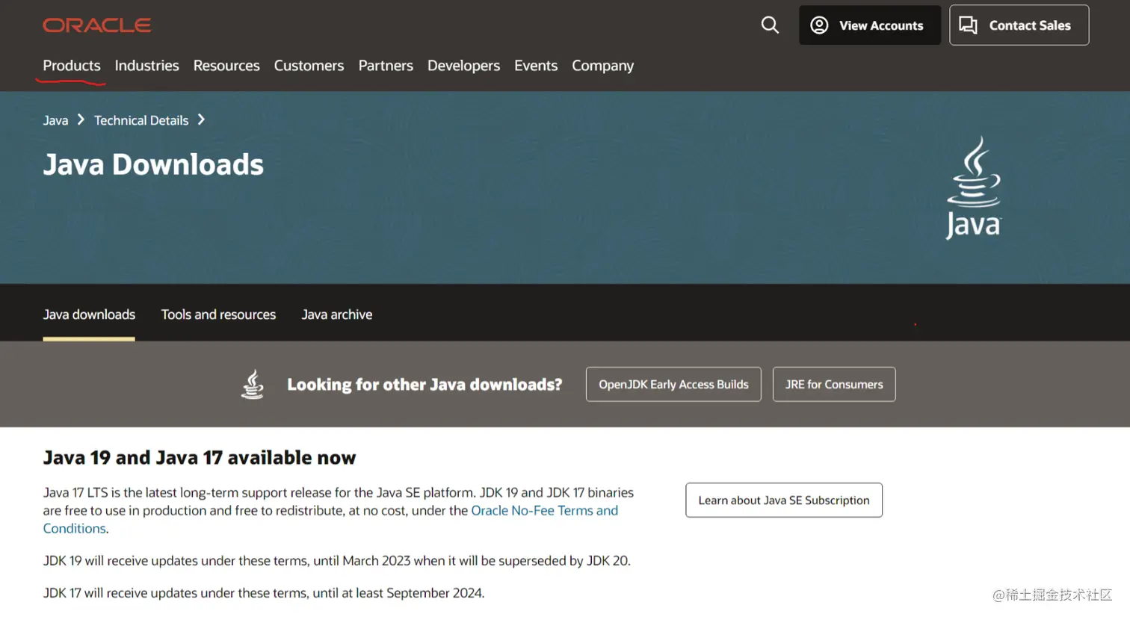Open the Industries menu
Screen dimensions: 1130x620
146,66
